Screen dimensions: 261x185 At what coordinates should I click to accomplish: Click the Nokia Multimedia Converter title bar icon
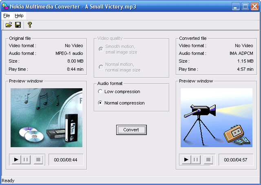pos(5,6)
